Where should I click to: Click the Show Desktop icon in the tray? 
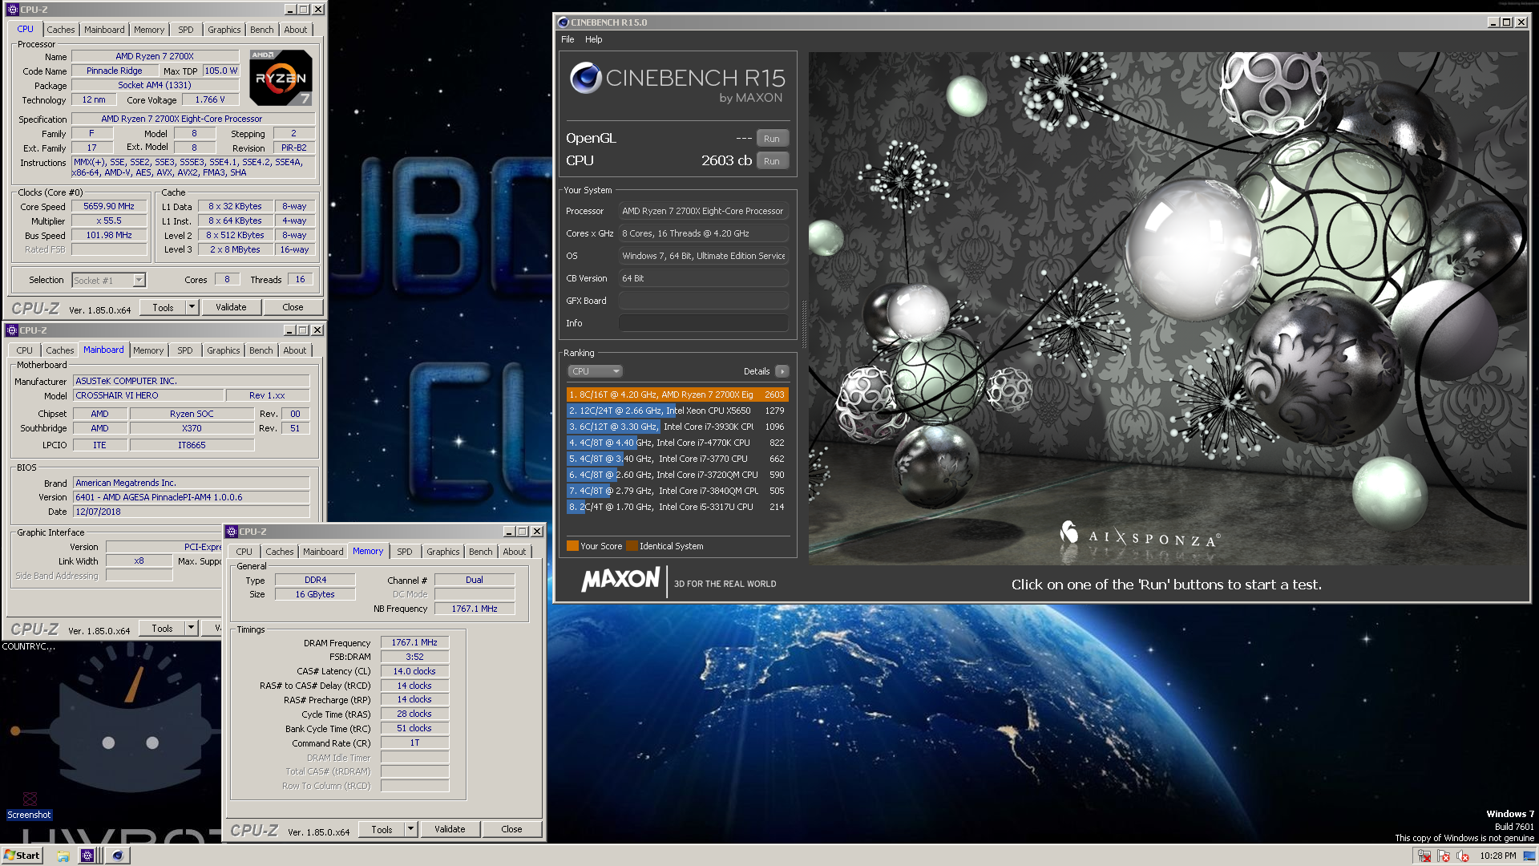coord(1529,856)
